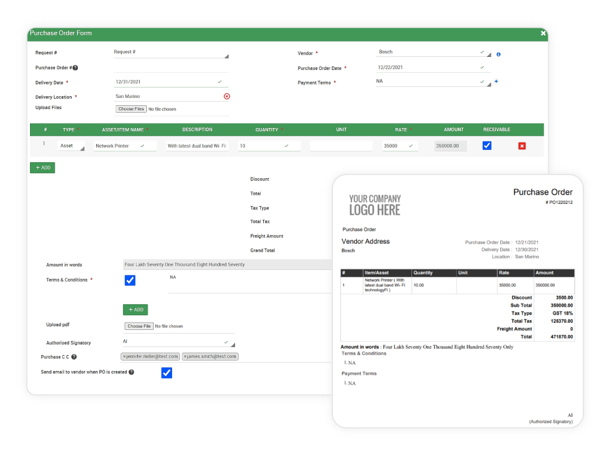Viewport: 606px width, 453px height.
Task: Uncheck the Receivable checkbox for row 1
Action: coord(487,145)
